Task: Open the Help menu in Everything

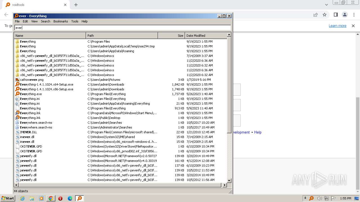Action: [84, 21]
